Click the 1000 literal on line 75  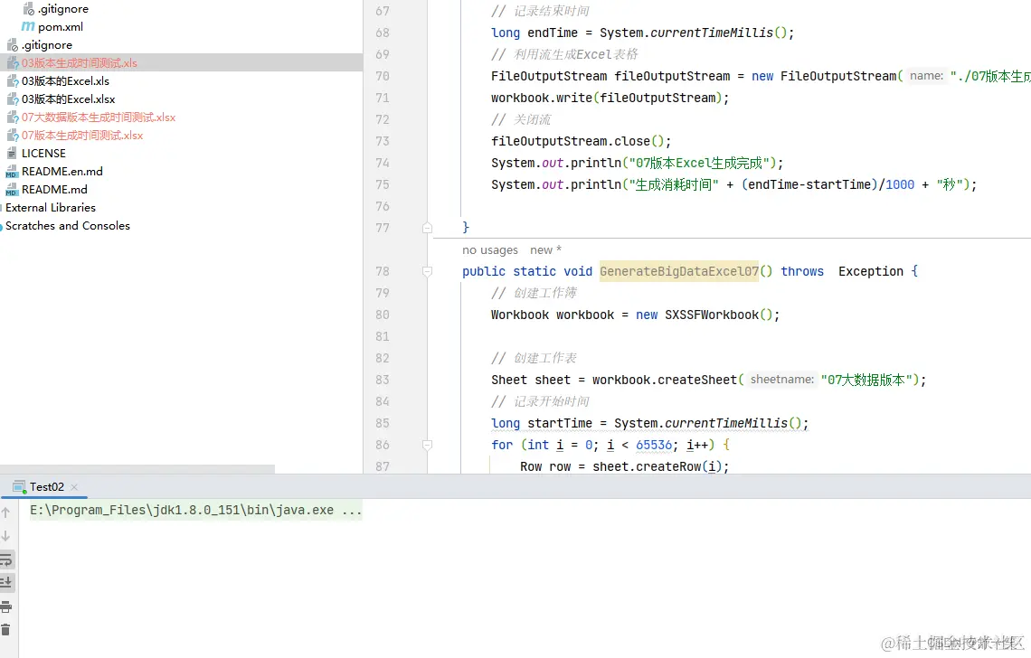coord(900,184)
